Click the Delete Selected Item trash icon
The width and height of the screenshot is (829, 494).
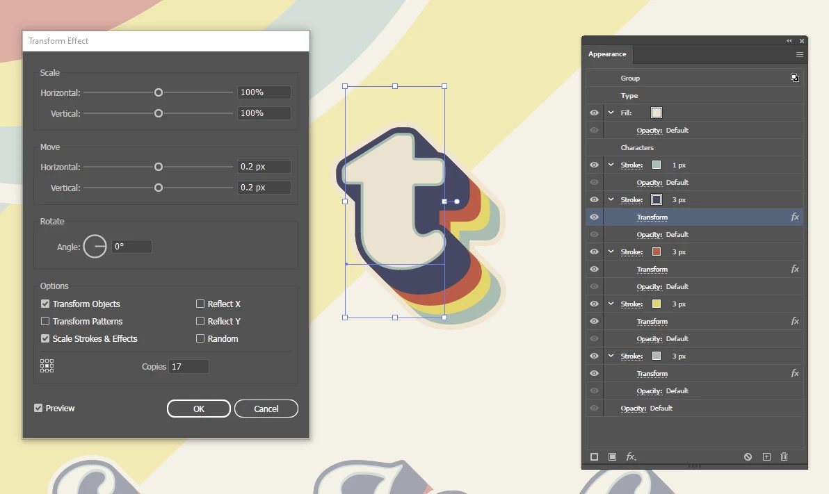784,456
